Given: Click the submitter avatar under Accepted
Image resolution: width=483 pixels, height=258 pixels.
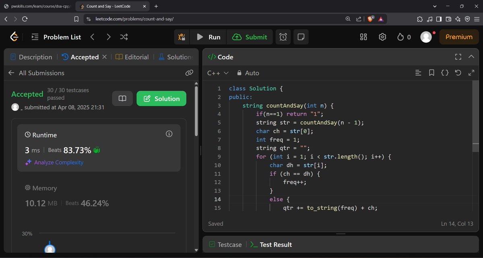Looking at the screenshot, I should point(15,107).
